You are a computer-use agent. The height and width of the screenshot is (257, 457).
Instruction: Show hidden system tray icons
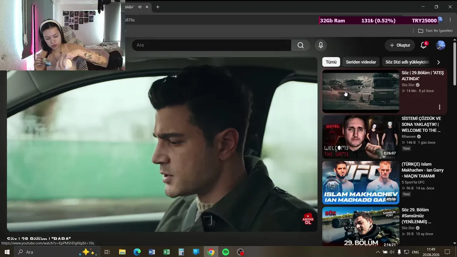point(378,252)
